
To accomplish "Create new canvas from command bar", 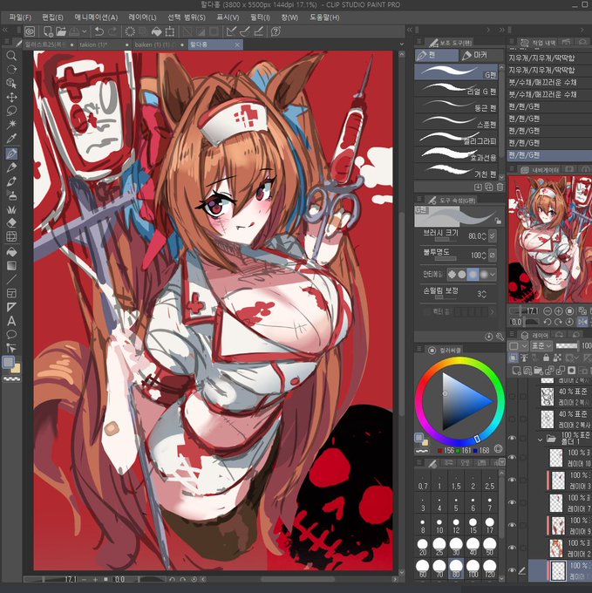I will coord(48,31).
